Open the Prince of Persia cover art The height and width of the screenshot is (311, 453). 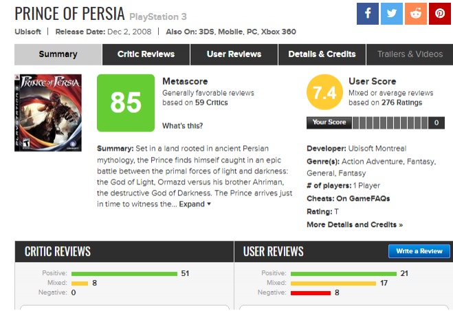click(x=48, y=113)
